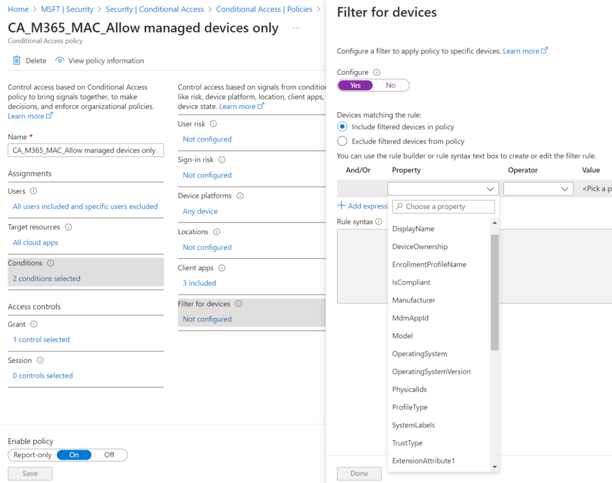This screenshot has height=483, width=612.
Task: Open the Operator dropdown
Action: click(x=538, y=188)
